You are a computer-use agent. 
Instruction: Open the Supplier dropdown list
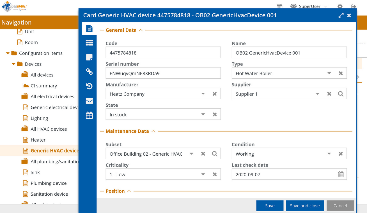(x=318, y=94)
